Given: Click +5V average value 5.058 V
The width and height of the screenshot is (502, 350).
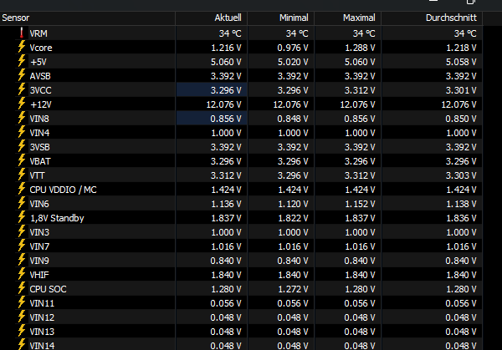Looking at the screenshot, I should pos(461,62).
